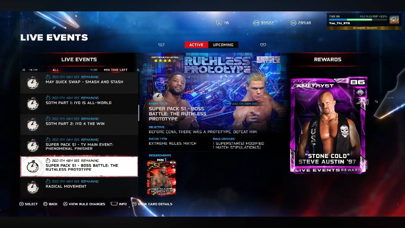Click the Back button prompt
The image size is (405, 228).
tap(50, 204)
